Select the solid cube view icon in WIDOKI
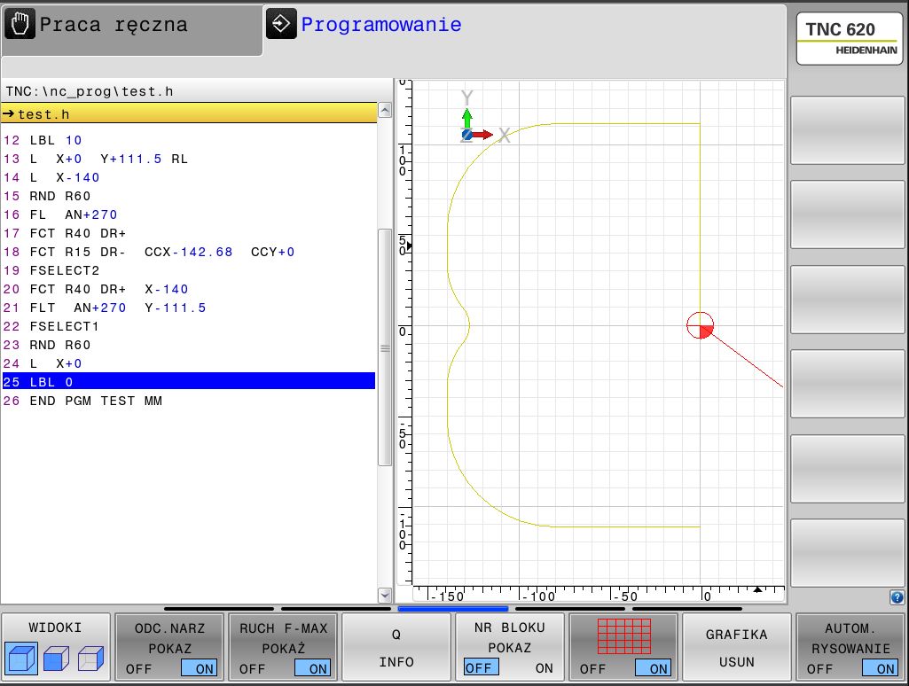909x686 pixels. tap(21, 659)
